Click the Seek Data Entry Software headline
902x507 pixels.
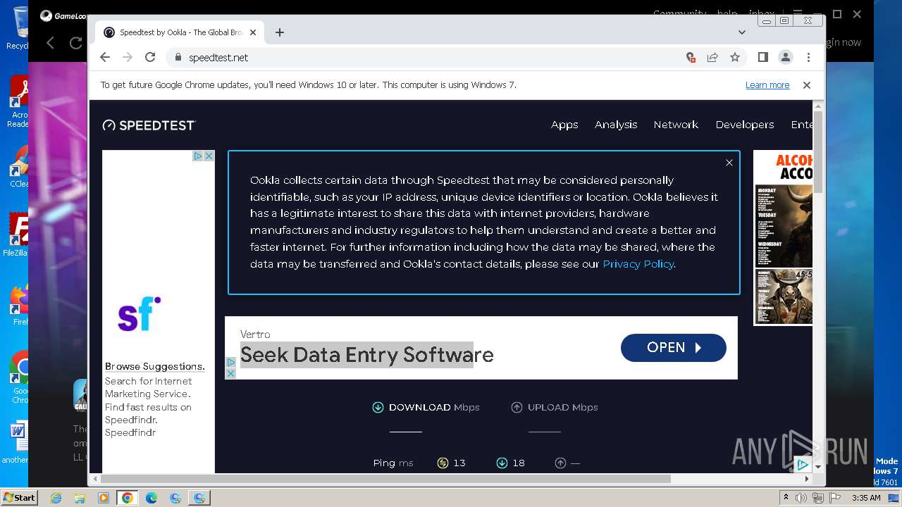pyautogui.click(x=366, y=355)
